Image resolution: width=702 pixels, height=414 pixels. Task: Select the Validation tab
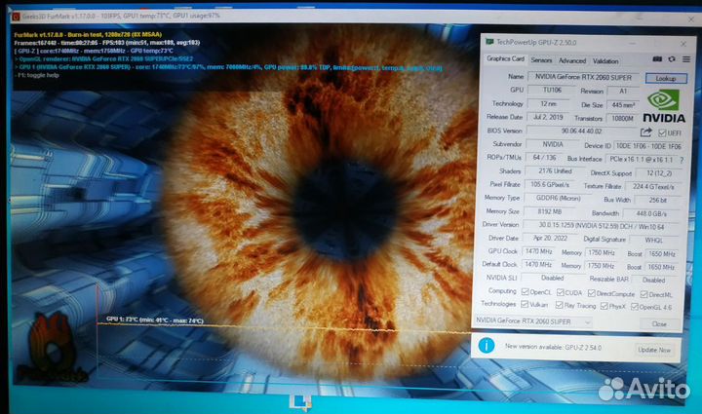605,59
